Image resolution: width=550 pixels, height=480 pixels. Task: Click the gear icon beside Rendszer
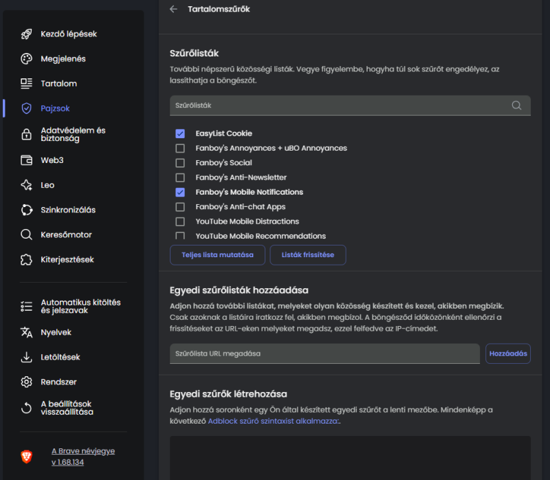[26, 382]
